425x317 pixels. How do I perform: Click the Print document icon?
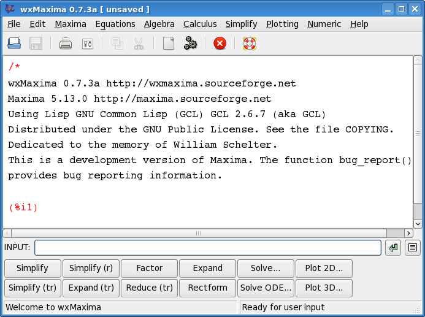(x=66, y=44)
